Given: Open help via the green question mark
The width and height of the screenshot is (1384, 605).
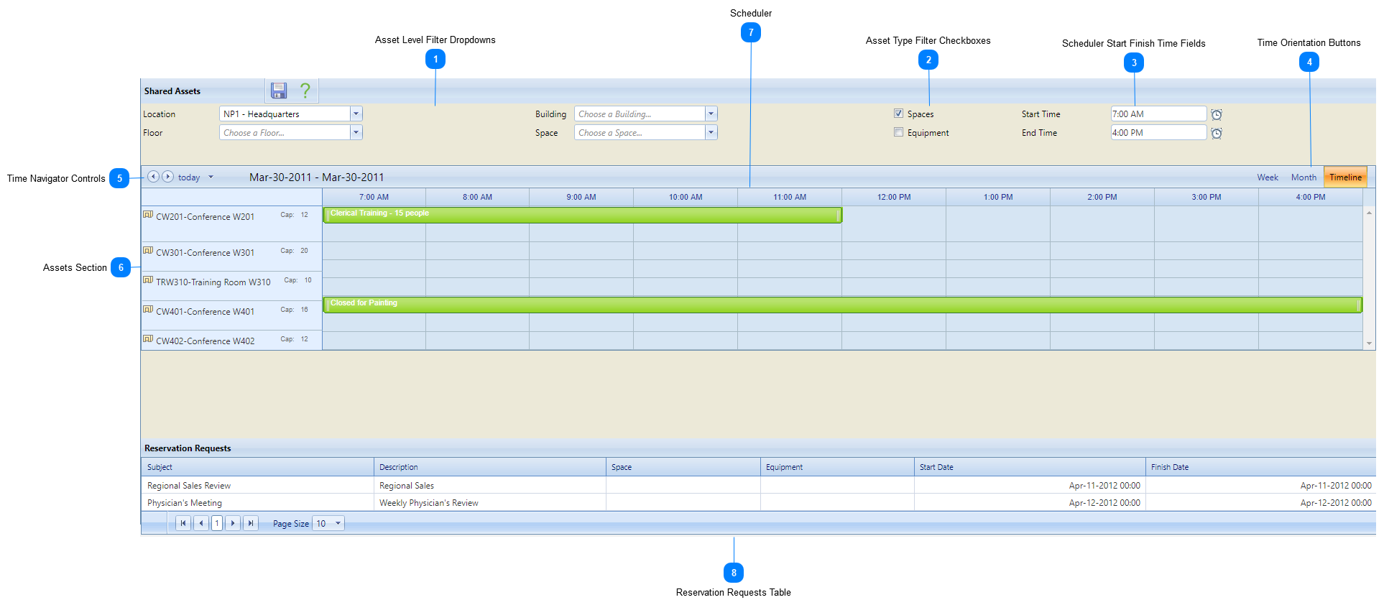Looking at the screenshot, I should coord(305,91).
